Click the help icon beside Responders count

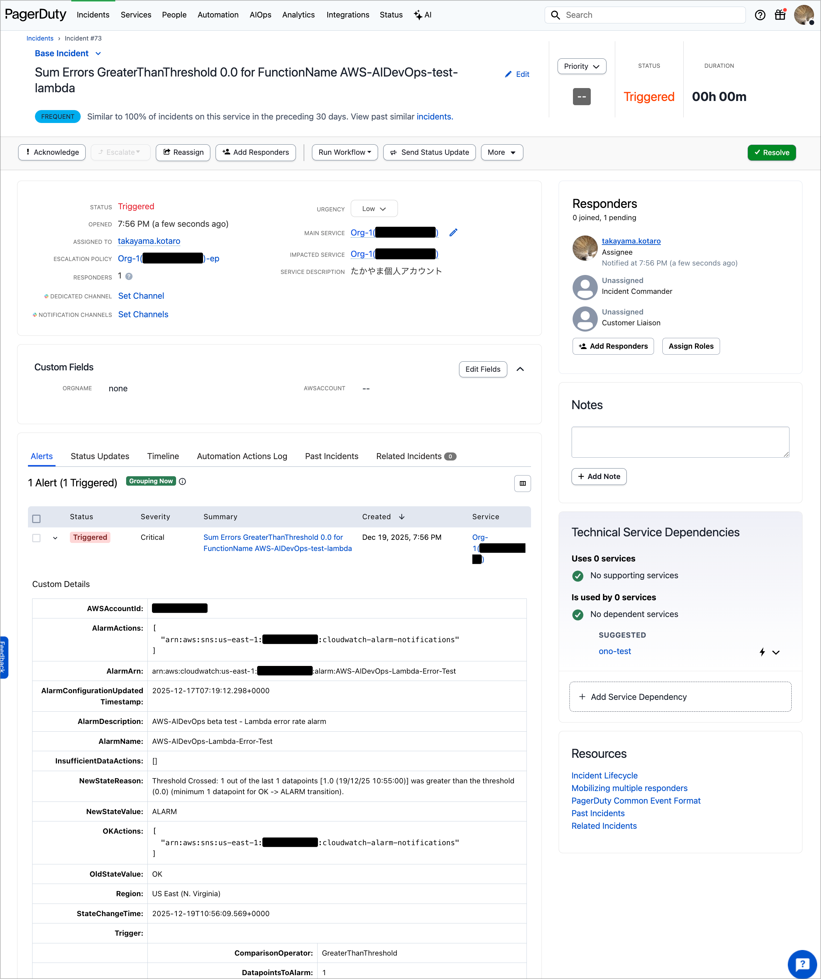pos(129,276)
